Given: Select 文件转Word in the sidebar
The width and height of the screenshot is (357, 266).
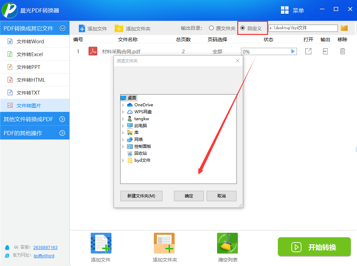Looking at the screenshot, I should [x=35, y=41].
